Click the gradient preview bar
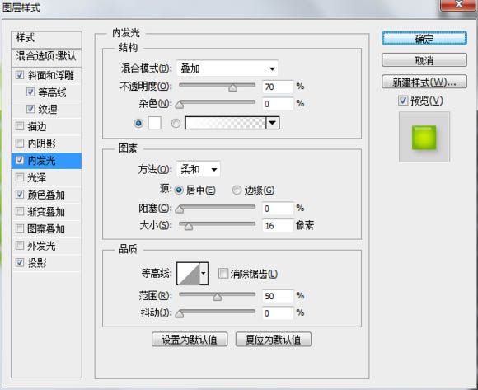This screenshot has height=390, width=478. pyautogui.click(x=226, y=123)
